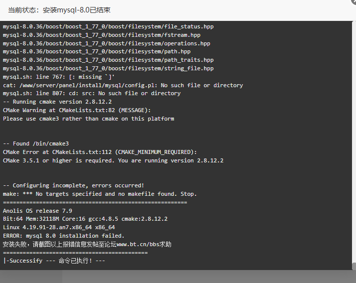Screen dimensions: 356x283
Task: Open the www.bt.cn/bbs forum link
Action: coord(138,245)
